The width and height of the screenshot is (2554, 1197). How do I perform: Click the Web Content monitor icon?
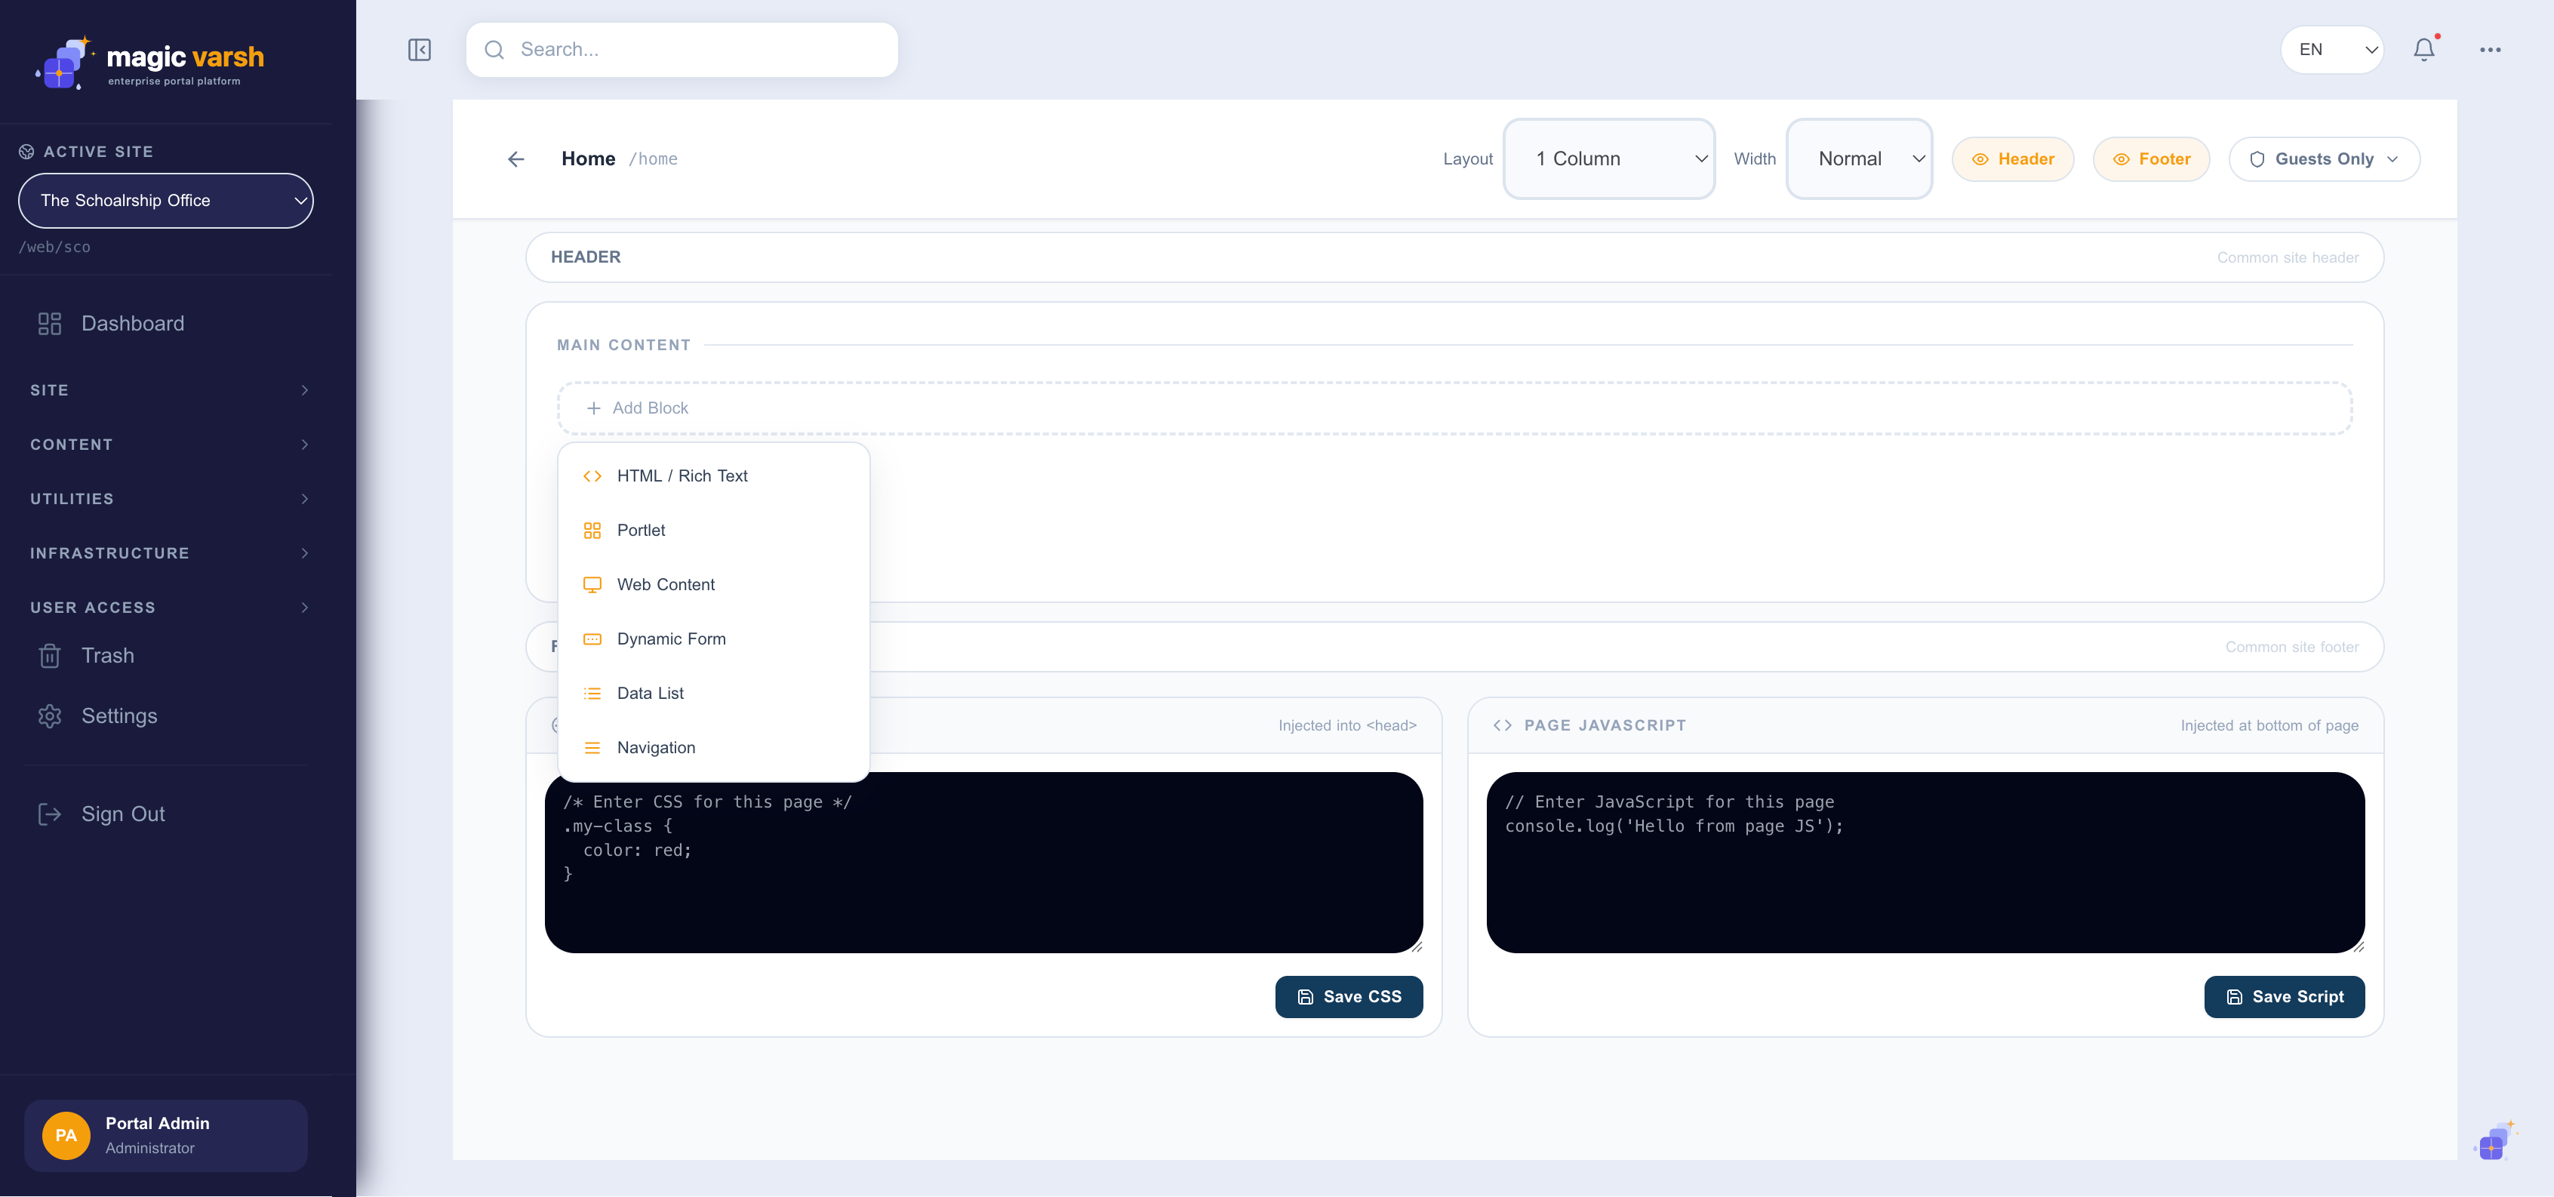pos(592,585)
